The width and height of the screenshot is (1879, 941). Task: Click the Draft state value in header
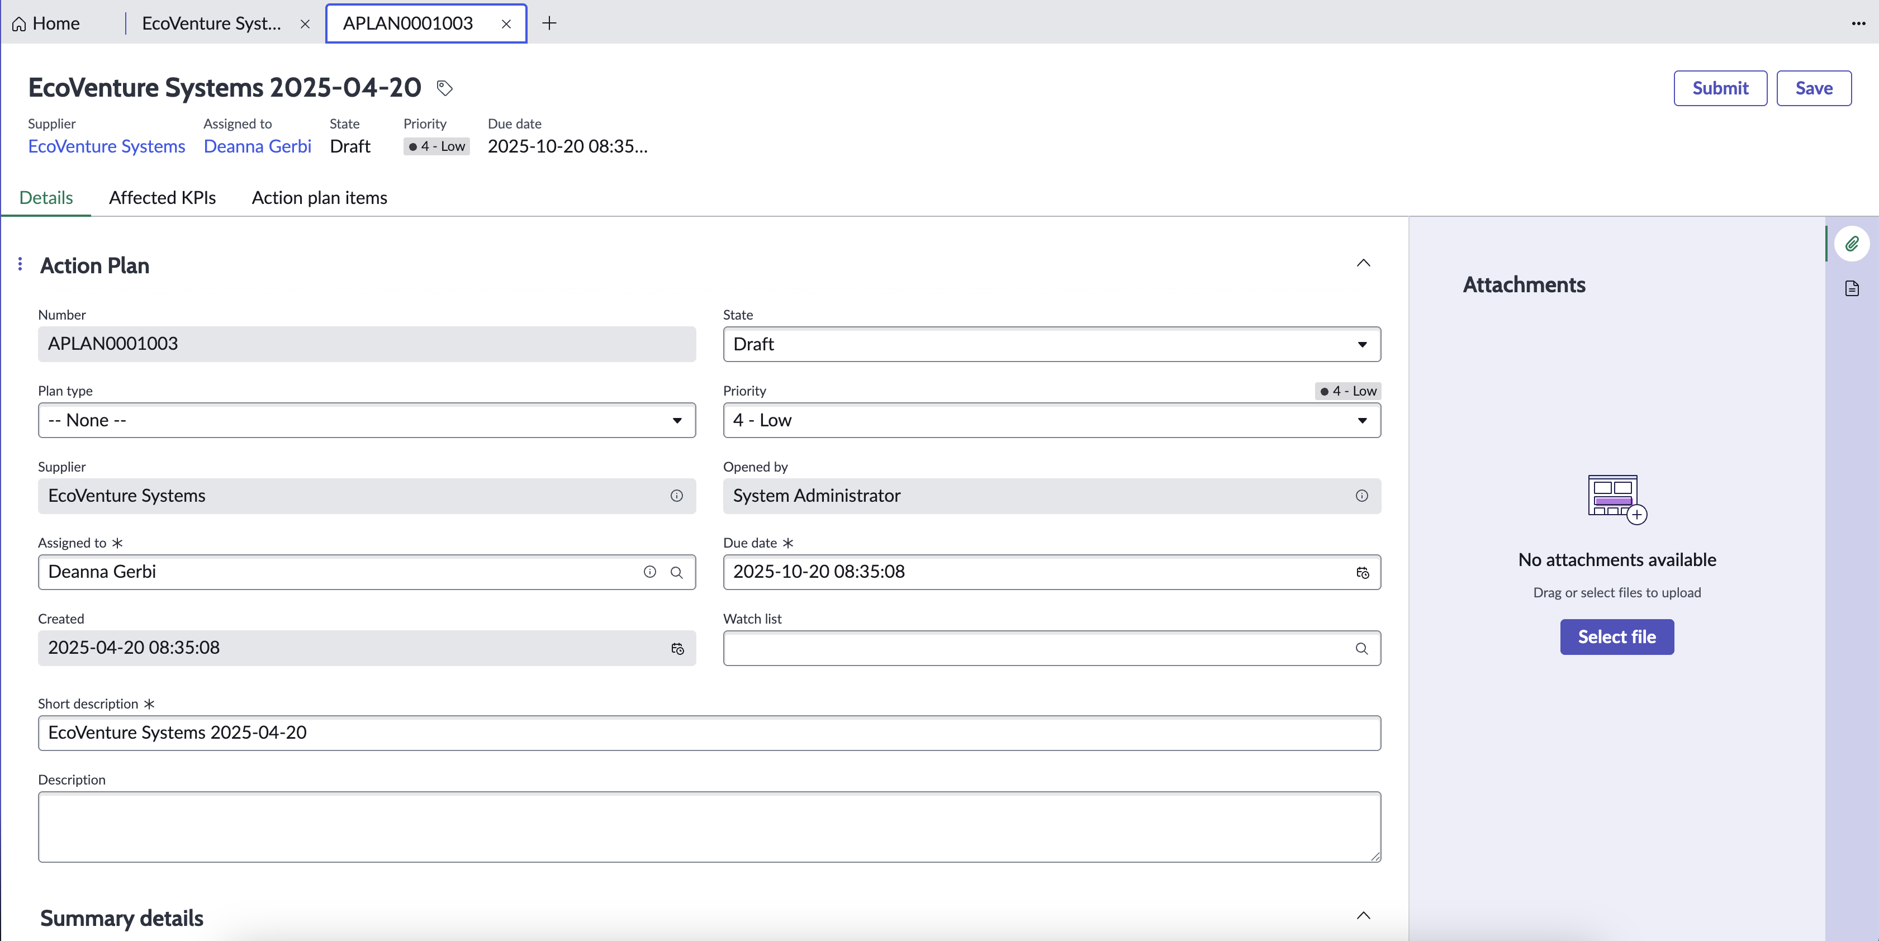click(x=349, y=146)
